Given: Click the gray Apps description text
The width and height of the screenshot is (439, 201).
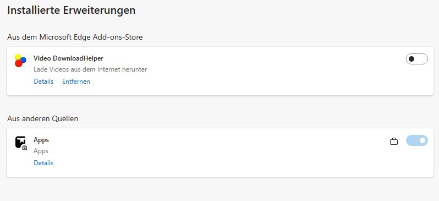Looking at the screenshot, I should 41,151.
